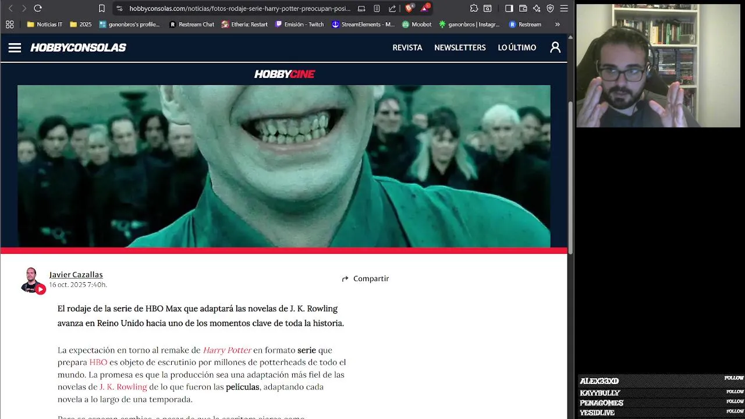
Task: Open the LO ÚLTIMO menu item
Action: (517, 48)
